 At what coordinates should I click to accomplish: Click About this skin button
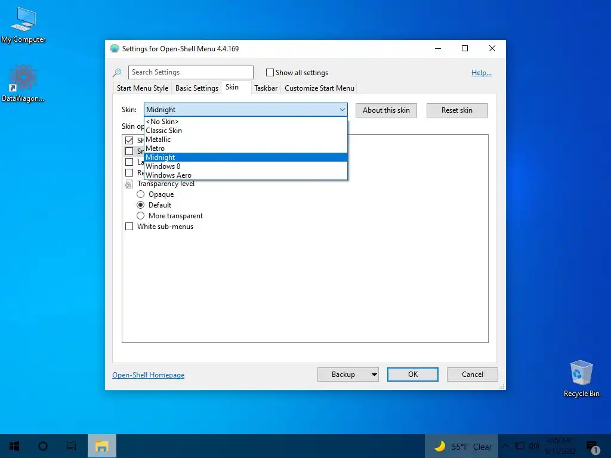tap(386, 110)
